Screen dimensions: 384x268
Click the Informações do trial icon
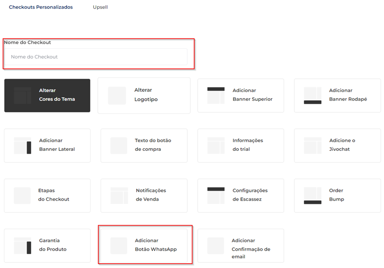tap(216, 146)
